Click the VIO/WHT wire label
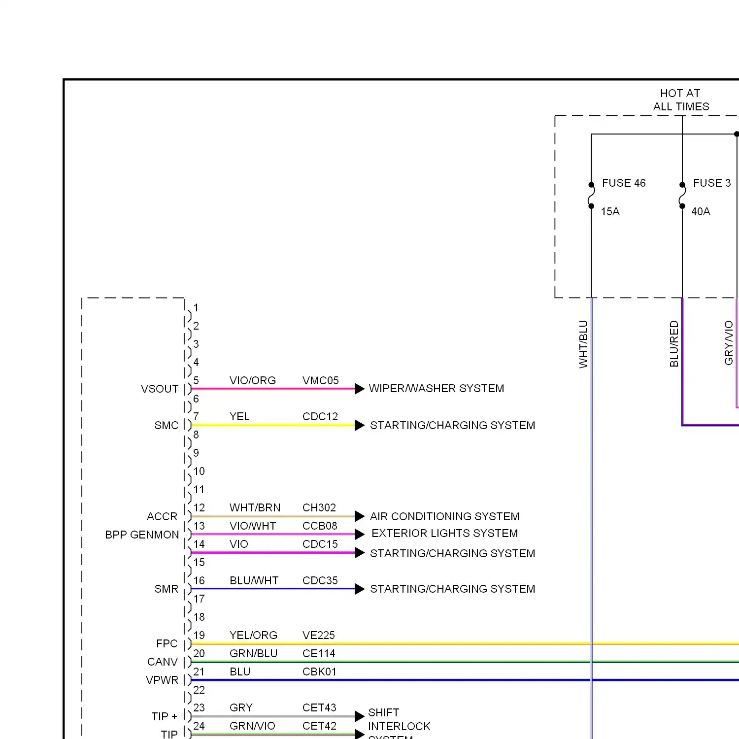Viewport: 739px width, 739px height. (x=253, y=526)
